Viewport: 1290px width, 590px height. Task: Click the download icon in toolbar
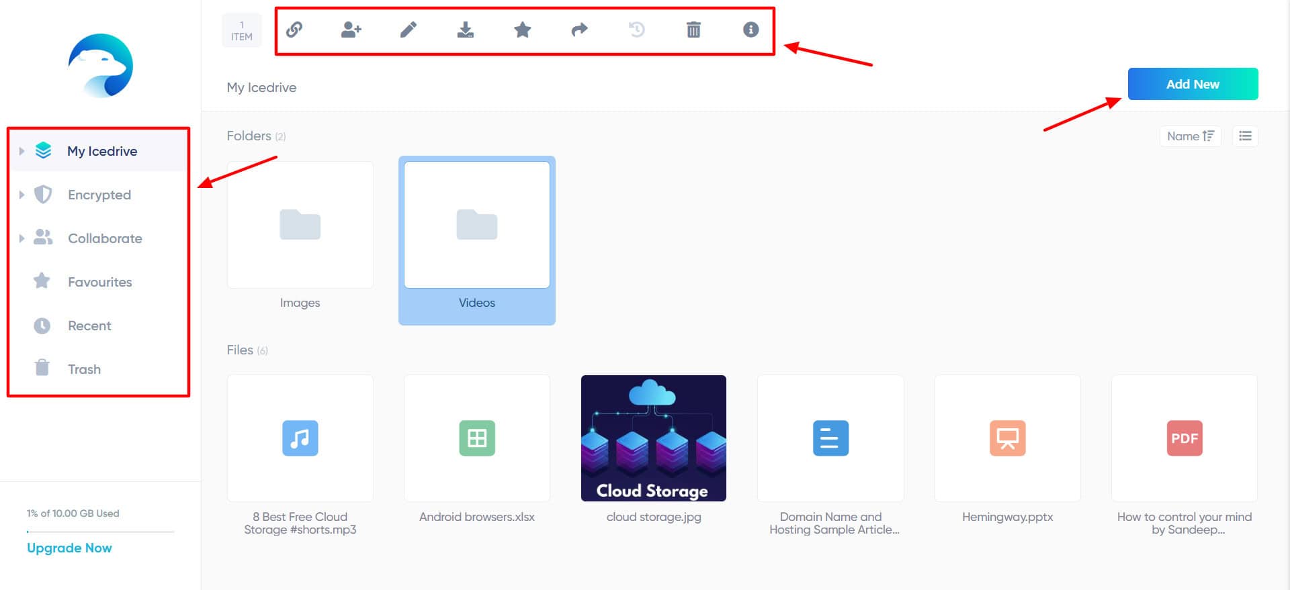pos(465,30)
